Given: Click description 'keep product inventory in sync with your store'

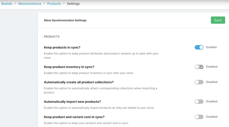Looking at the screenshot, I should coord(89,73).
